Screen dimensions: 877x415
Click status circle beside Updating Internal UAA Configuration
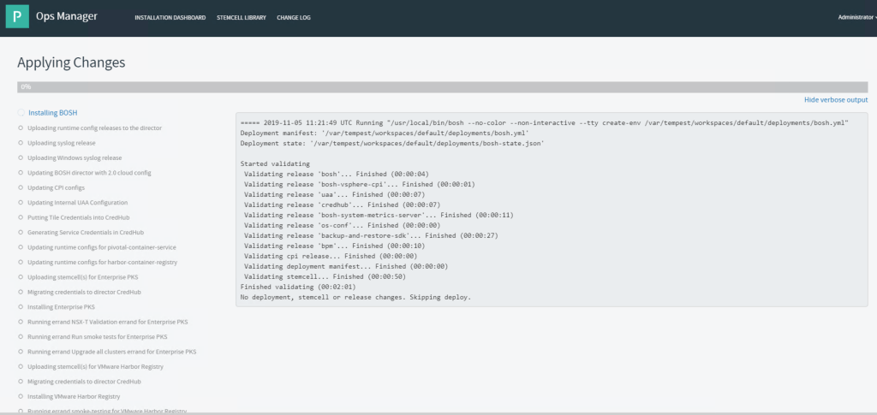pyautogui.click(x=20, y=203)
